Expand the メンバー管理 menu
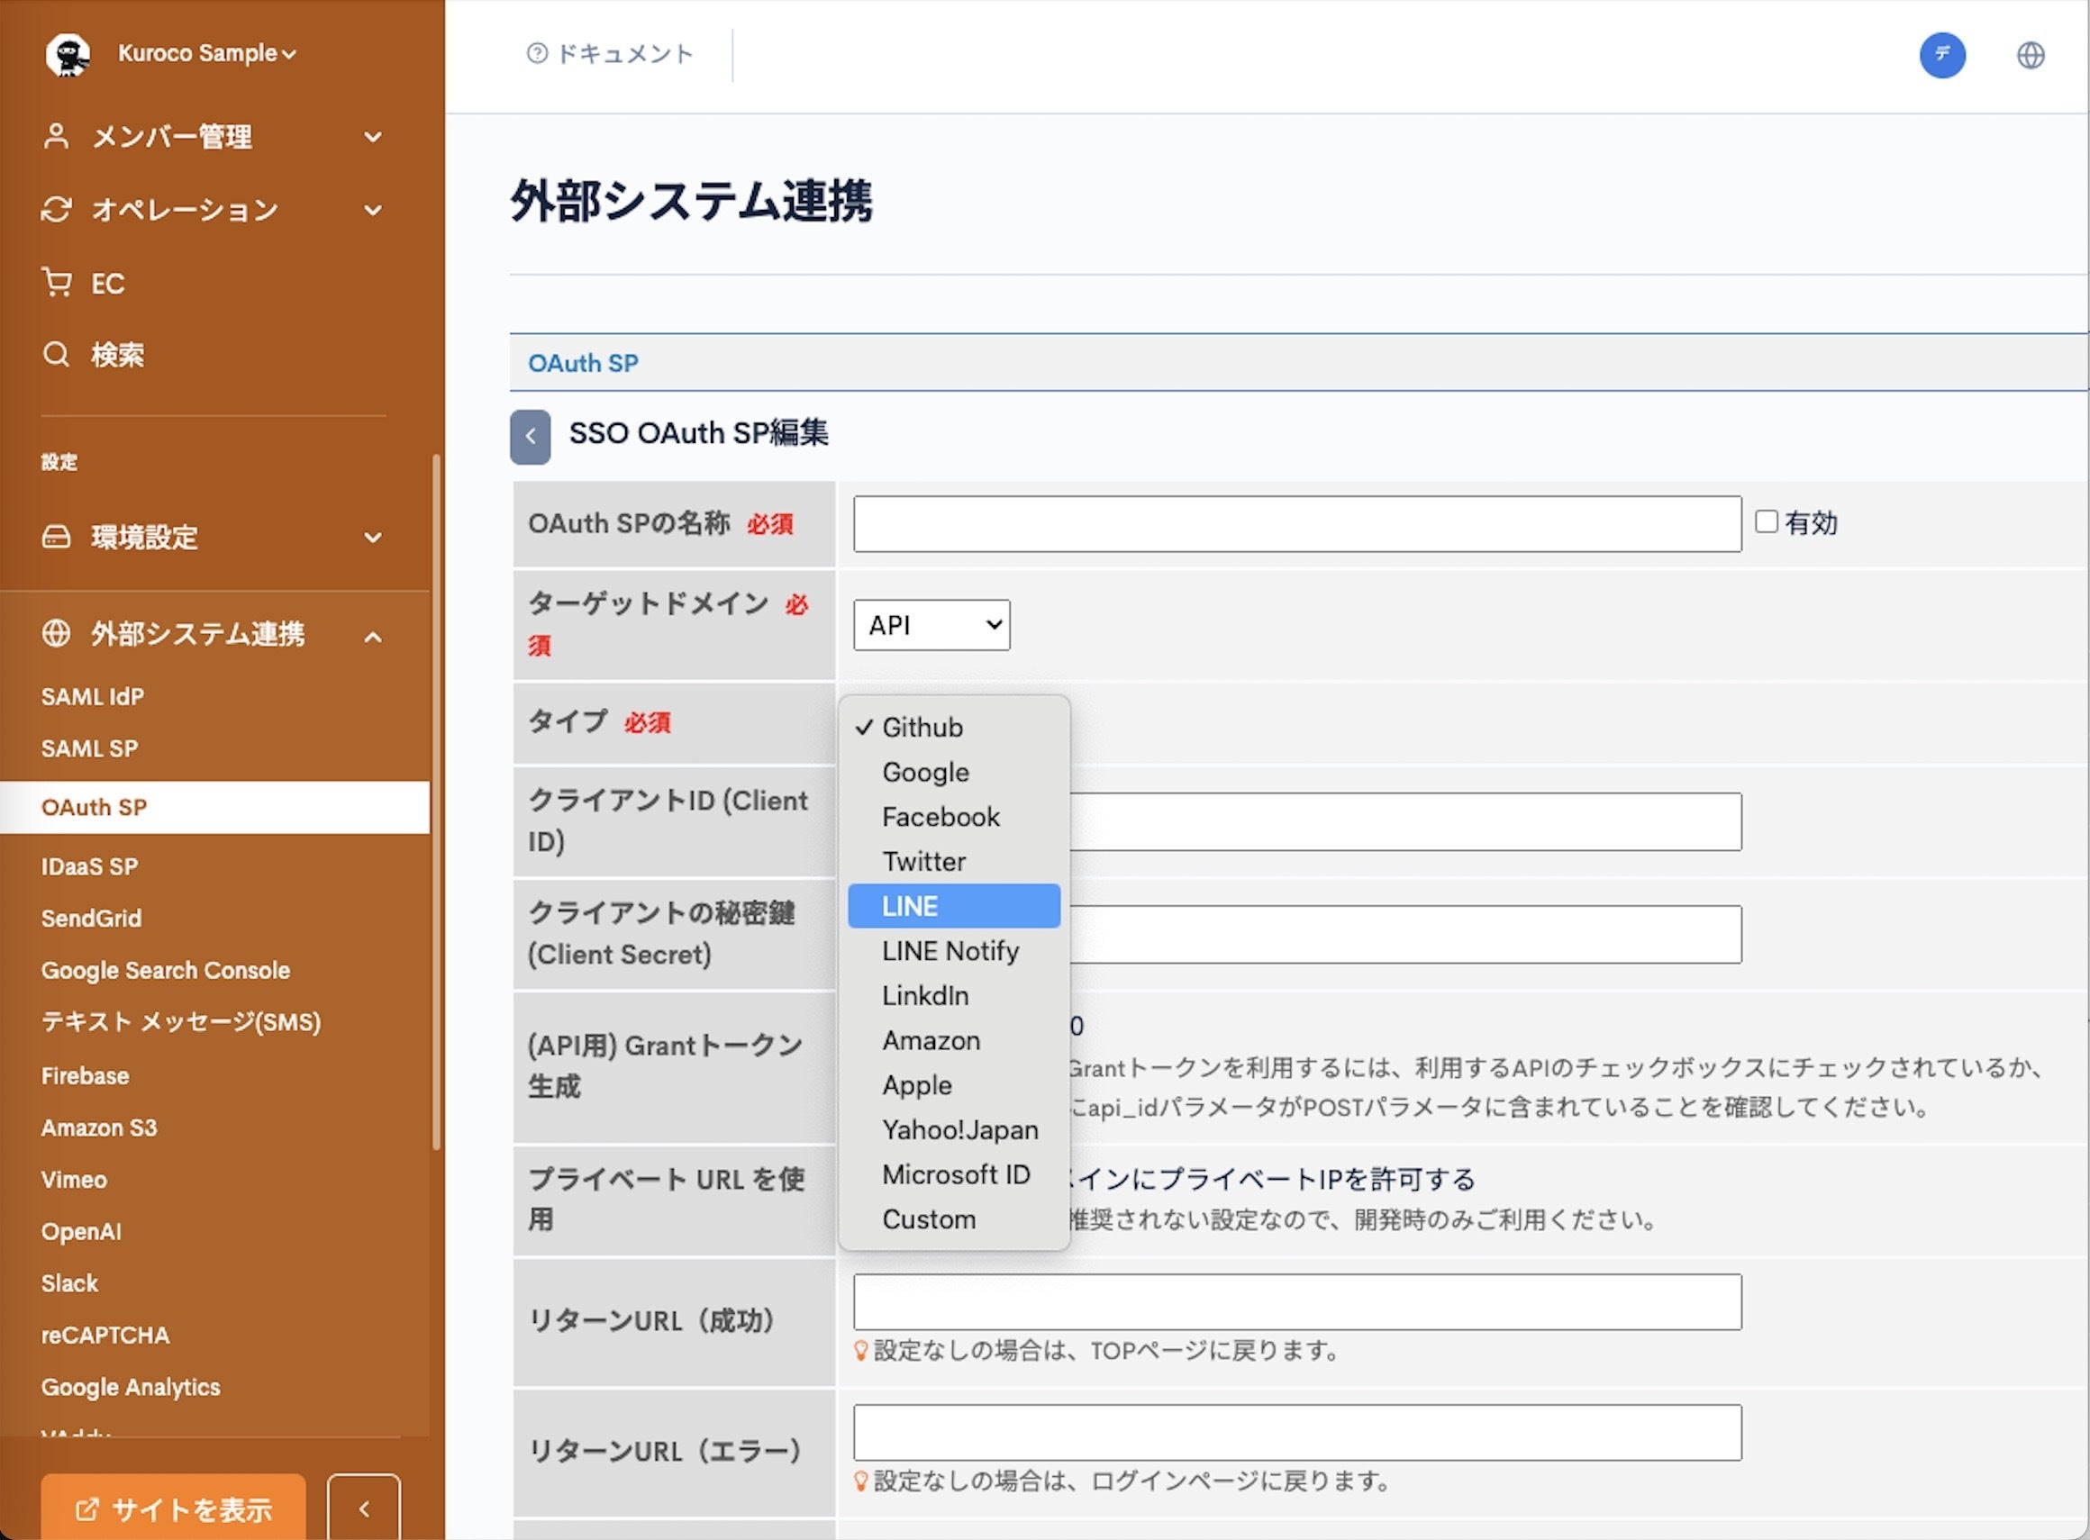Image resolution: width=2090 pixels, height=1540 pixels. pos(373,137)
